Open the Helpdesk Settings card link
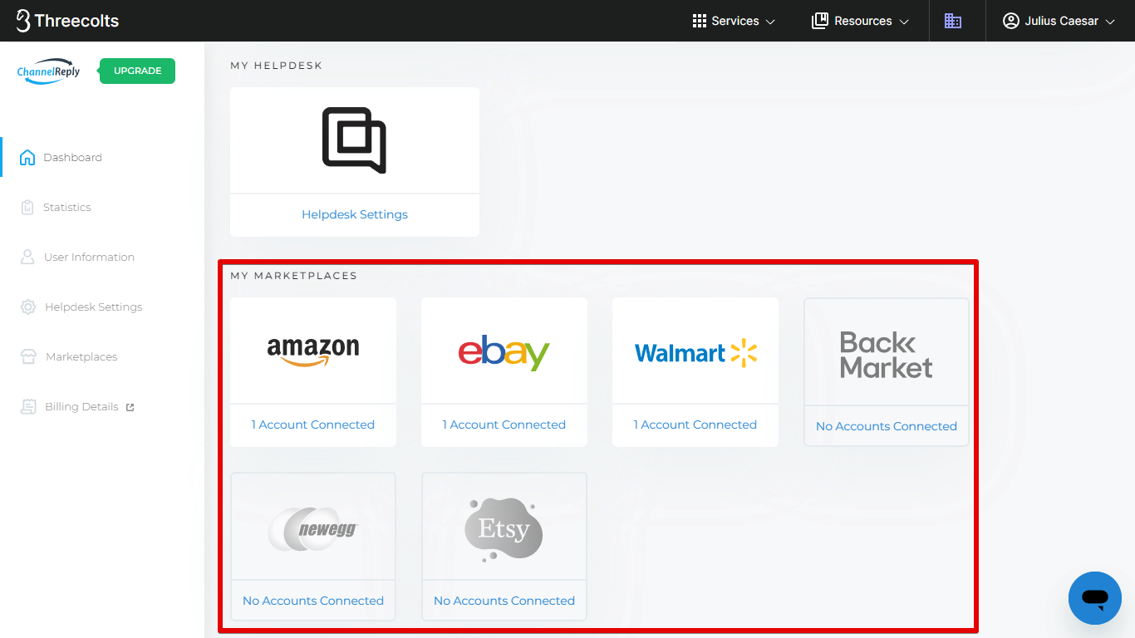This screenshot has width=1135, height=638. [355, 214]
